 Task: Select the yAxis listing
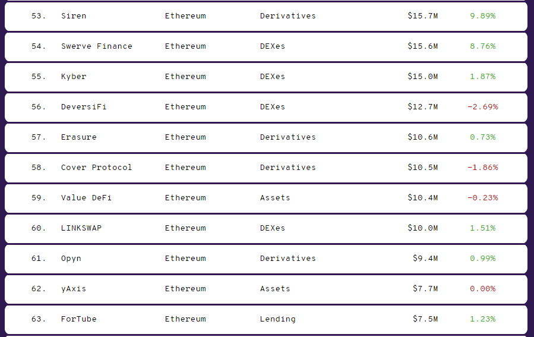(x=74, y=289)
